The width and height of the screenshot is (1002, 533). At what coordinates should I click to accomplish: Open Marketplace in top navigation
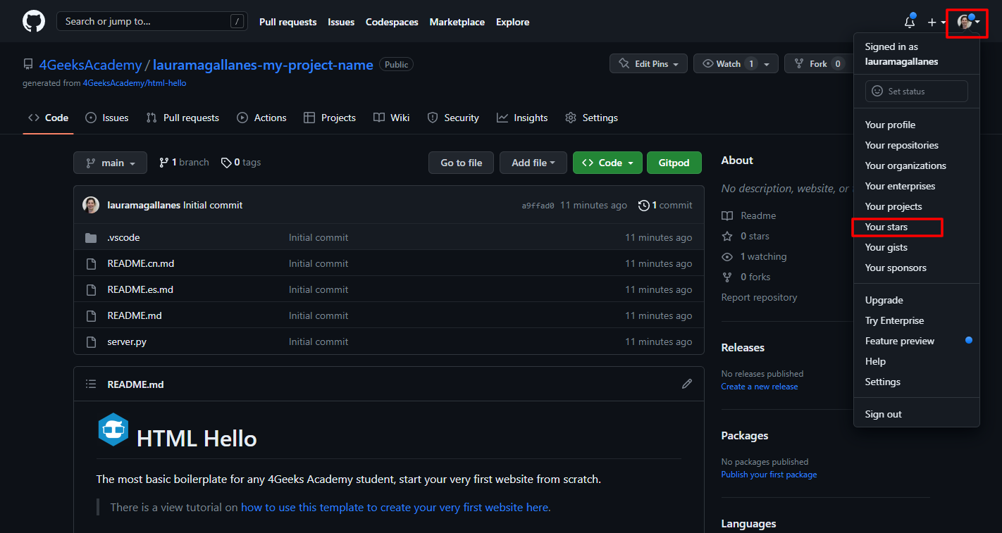(457, 22)
